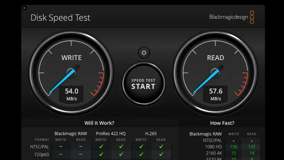Click the WRITE gauge needle hub

pyautogui.click(x=71, y=73)
